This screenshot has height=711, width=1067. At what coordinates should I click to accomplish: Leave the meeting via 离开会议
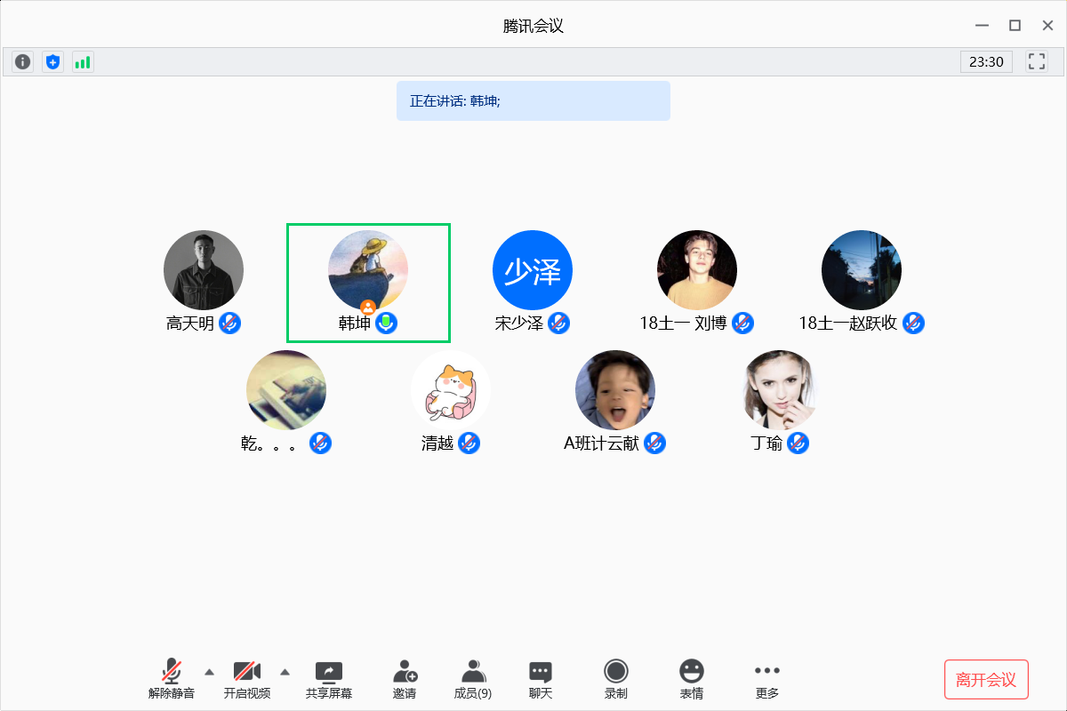985,680
